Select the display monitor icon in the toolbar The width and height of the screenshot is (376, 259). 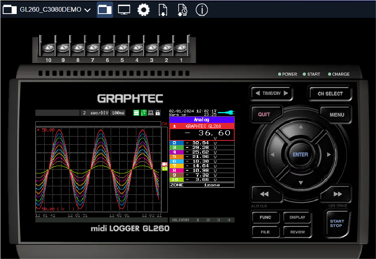coord(124,9)
